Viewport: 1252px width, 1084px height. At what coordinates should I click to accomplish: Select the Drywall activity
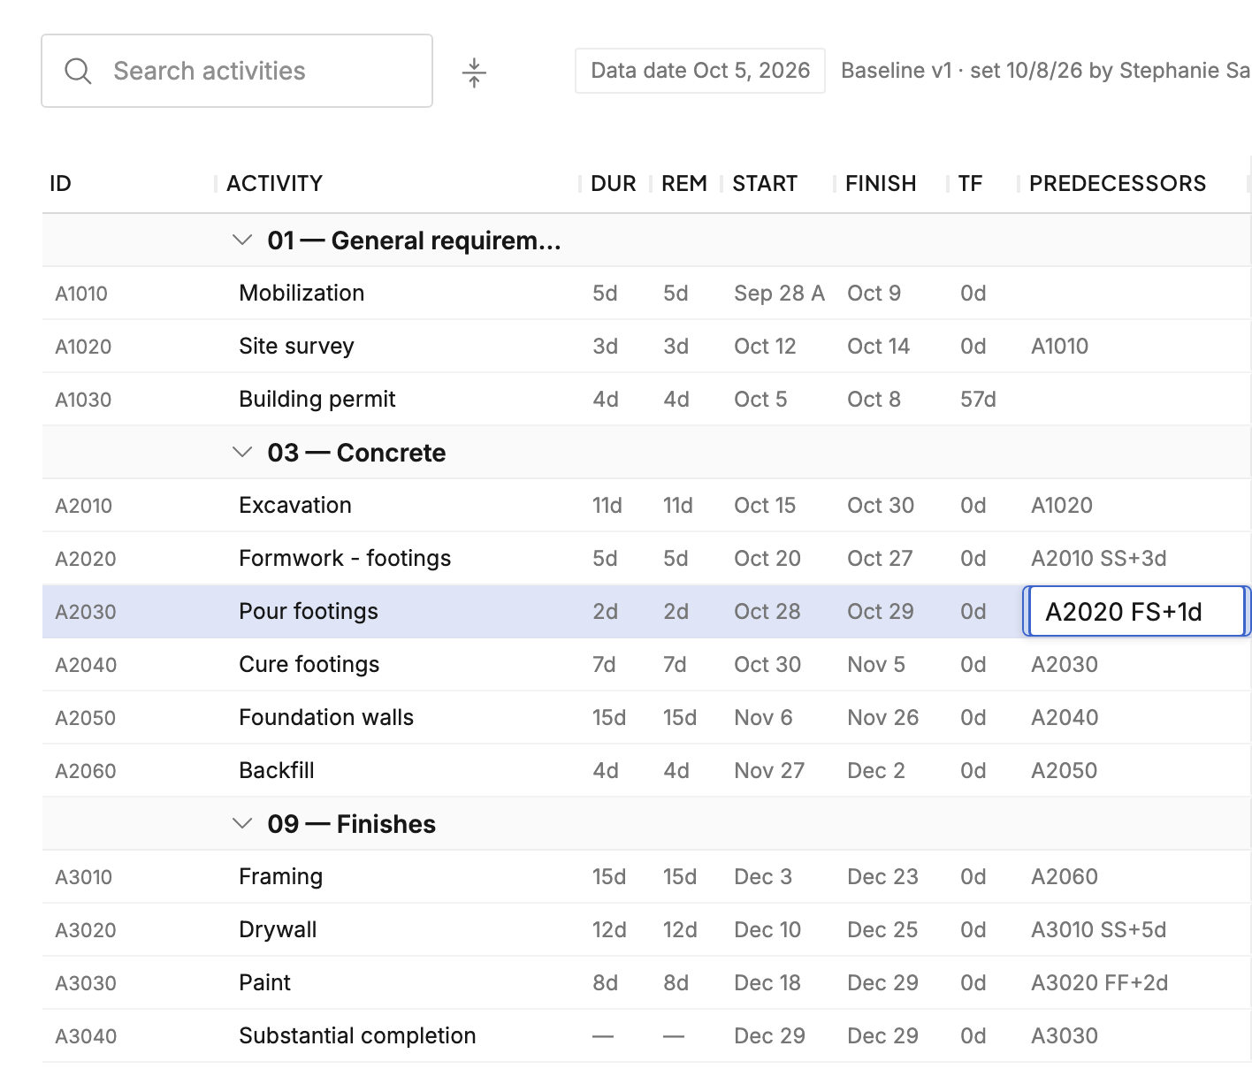coord(278,929)
